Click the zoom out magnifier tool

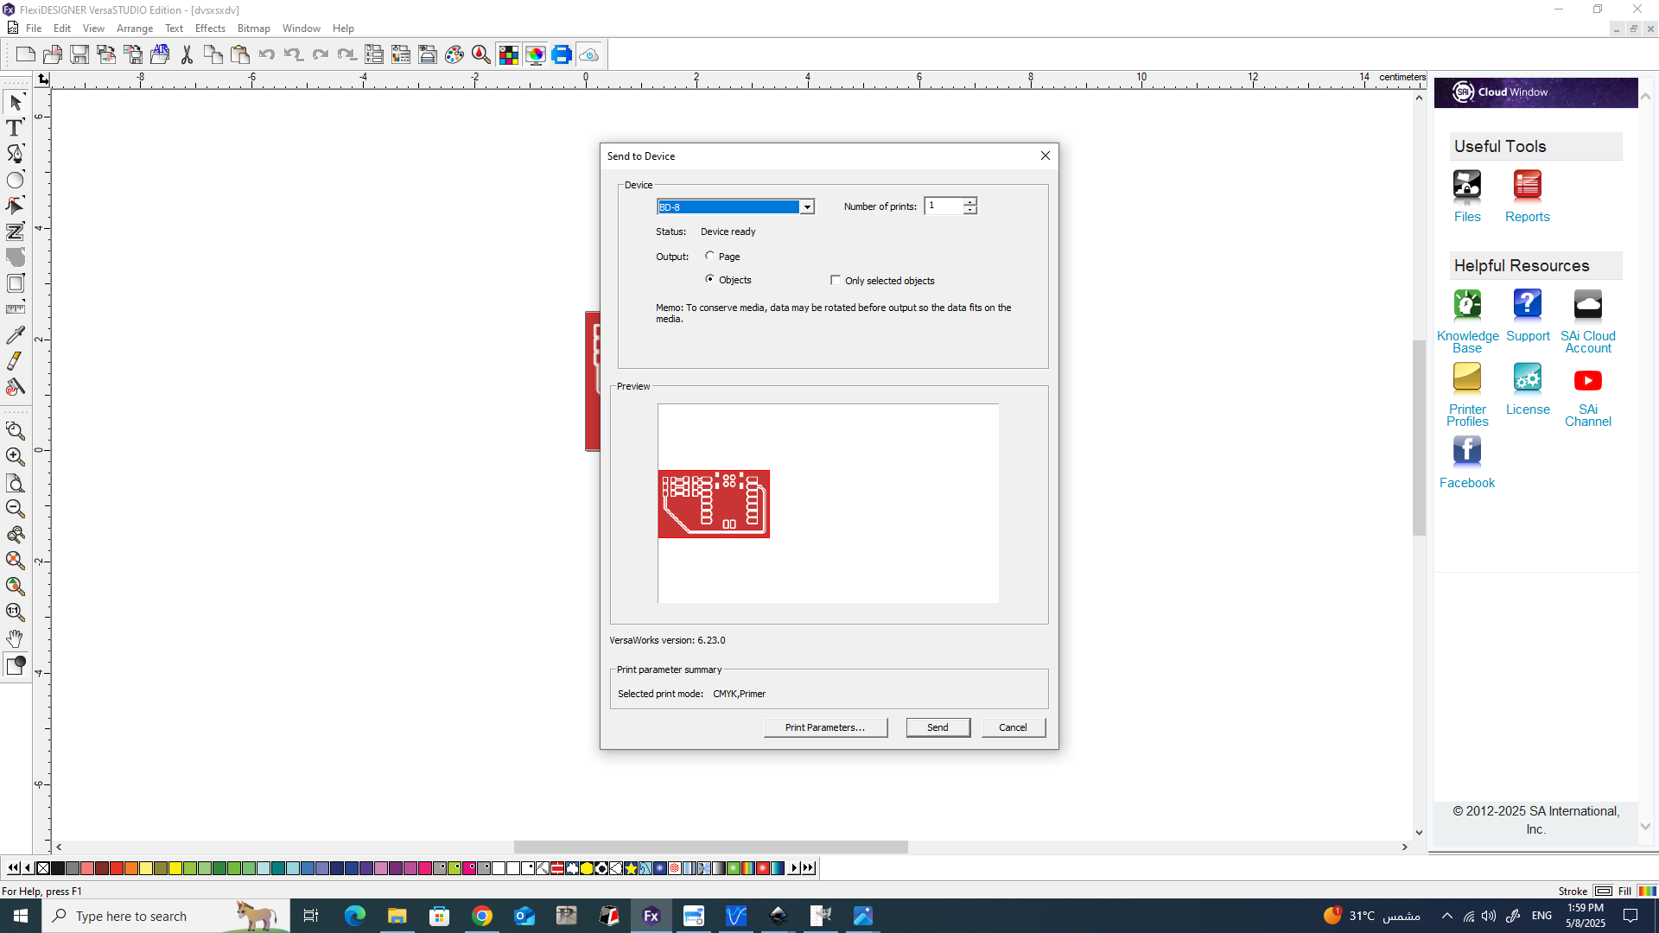point(16,508)
